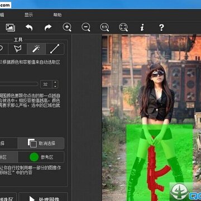Viewport: 201px width, 201px height.
Task: Click the 取消选择 button
Action: pos(41,143)
